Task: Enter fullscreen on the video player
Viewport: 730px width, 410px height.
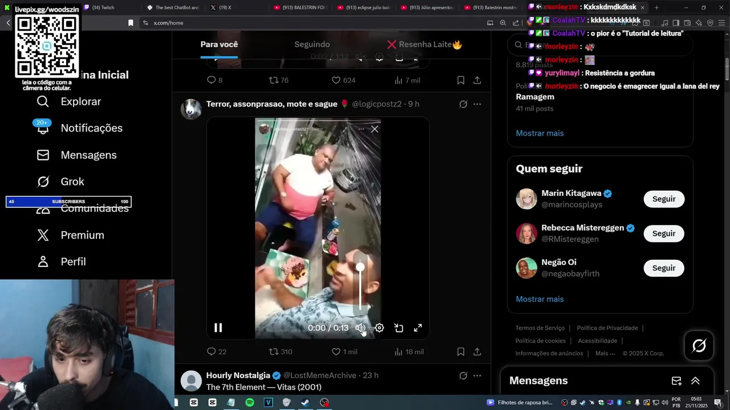Action: [x=418, y=328]
